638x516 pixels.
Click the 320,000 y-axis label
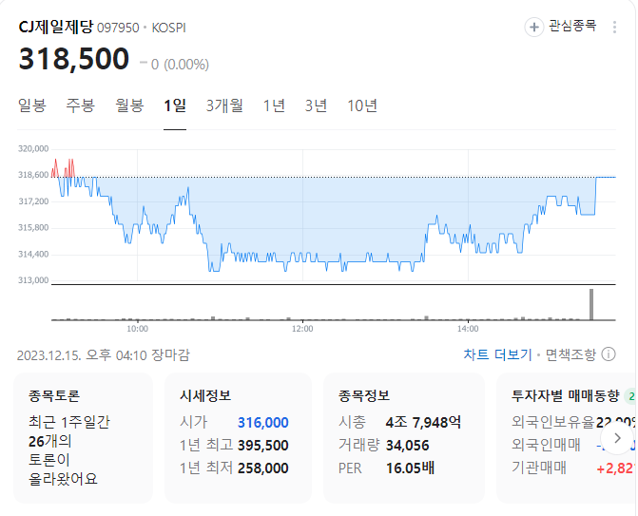[33, 149]
